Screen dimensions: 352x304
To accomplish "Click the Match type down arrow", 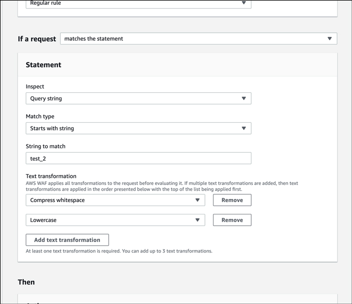I will 244,128.
